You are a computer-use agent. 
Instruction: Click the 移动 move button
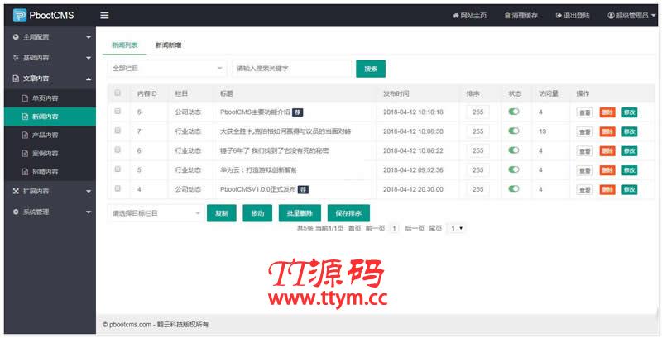(257, 213)
